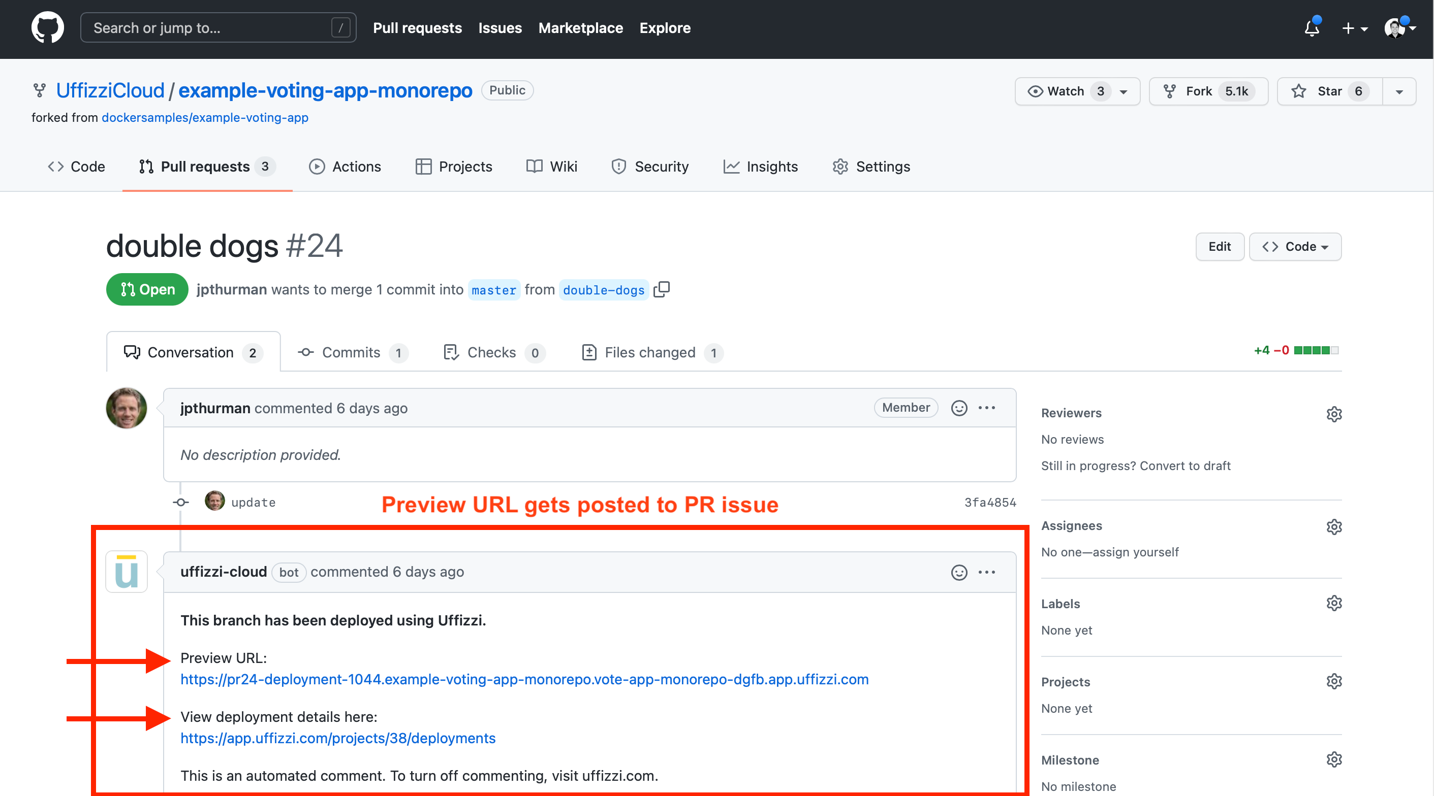Open the Wiki tab
Screen dimensions: 1434x796
(x=552, y=167)
